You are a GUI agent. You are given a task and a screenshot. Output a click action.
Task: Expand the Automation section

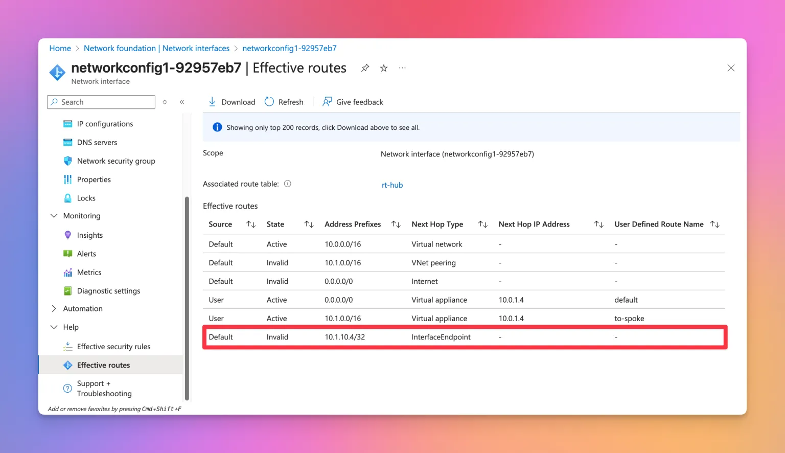[x=54, y=309]
